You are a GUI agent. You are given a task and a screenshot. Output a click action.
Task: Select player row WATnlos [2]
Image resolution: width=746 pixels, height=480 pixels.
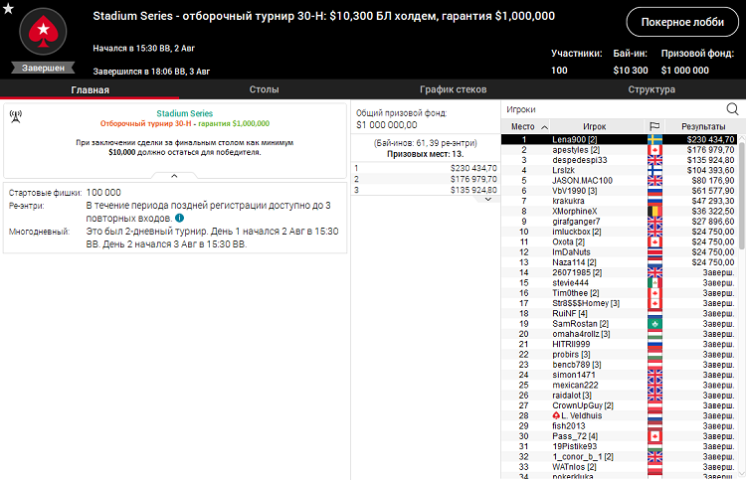619,467
